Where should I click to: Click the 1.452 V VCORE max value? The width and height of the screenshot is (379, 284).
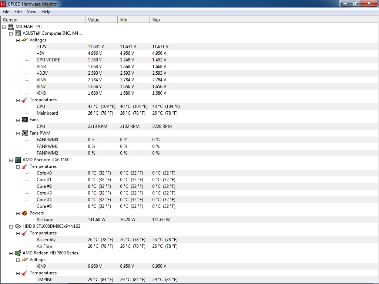159,60
